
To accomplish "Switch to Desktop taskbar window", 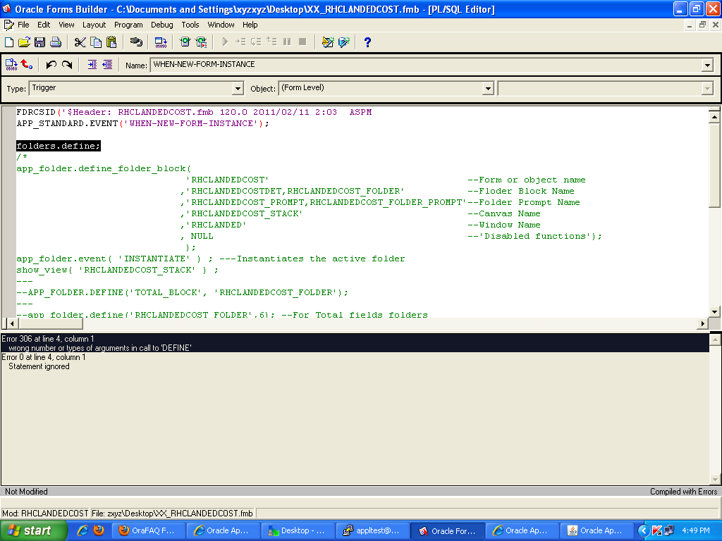I will 298,530.
